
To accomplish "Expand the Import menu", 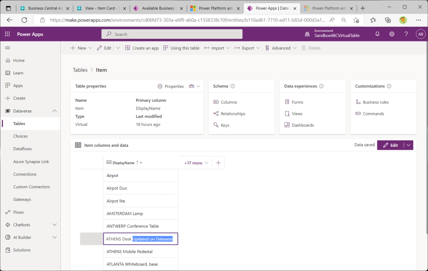I will 229,48.
